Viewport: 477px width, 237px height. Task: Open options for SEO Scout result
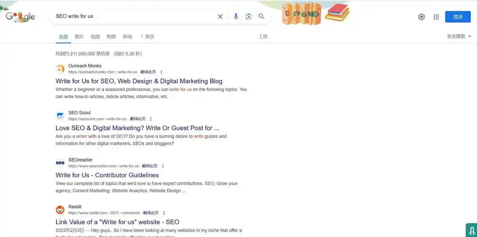(151, 119)
